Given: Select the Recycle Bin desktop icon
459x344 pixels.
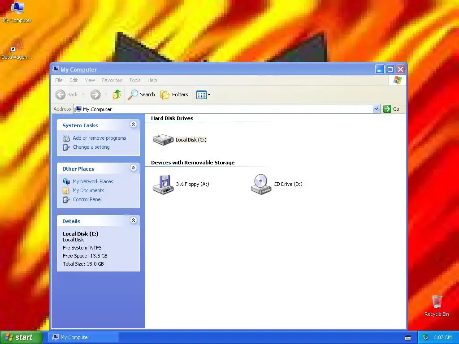Looking at the screenshot, I should click(x=437, y=305).
